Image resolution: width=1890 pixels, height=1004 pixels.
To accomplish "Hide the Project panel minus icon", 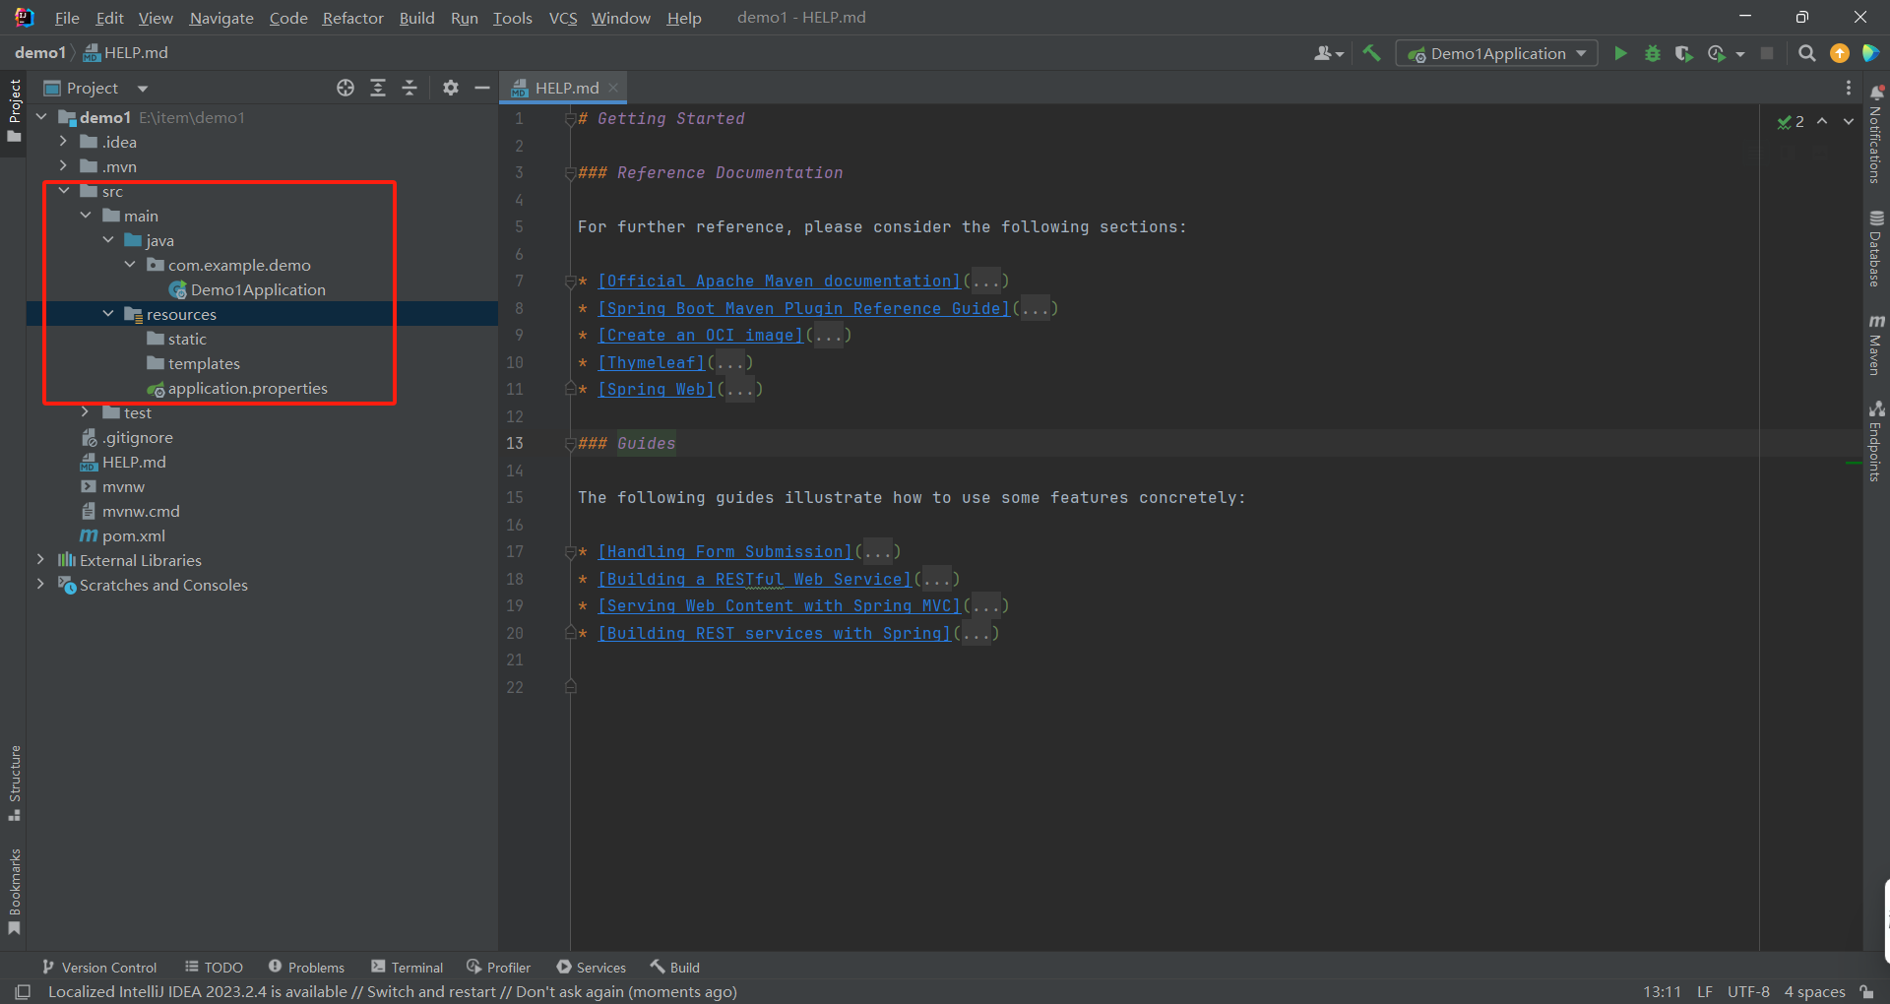I will 482,88.
